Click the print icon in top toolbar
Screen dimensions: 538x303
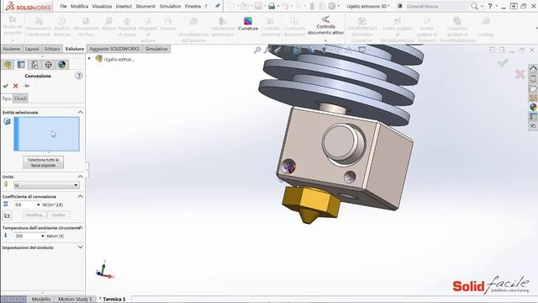pyautogui.click(x=272, y=6)
